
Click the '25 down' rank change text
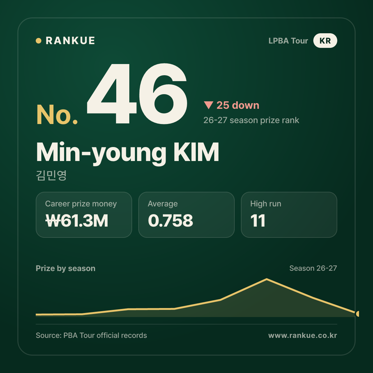coord(238,105)
